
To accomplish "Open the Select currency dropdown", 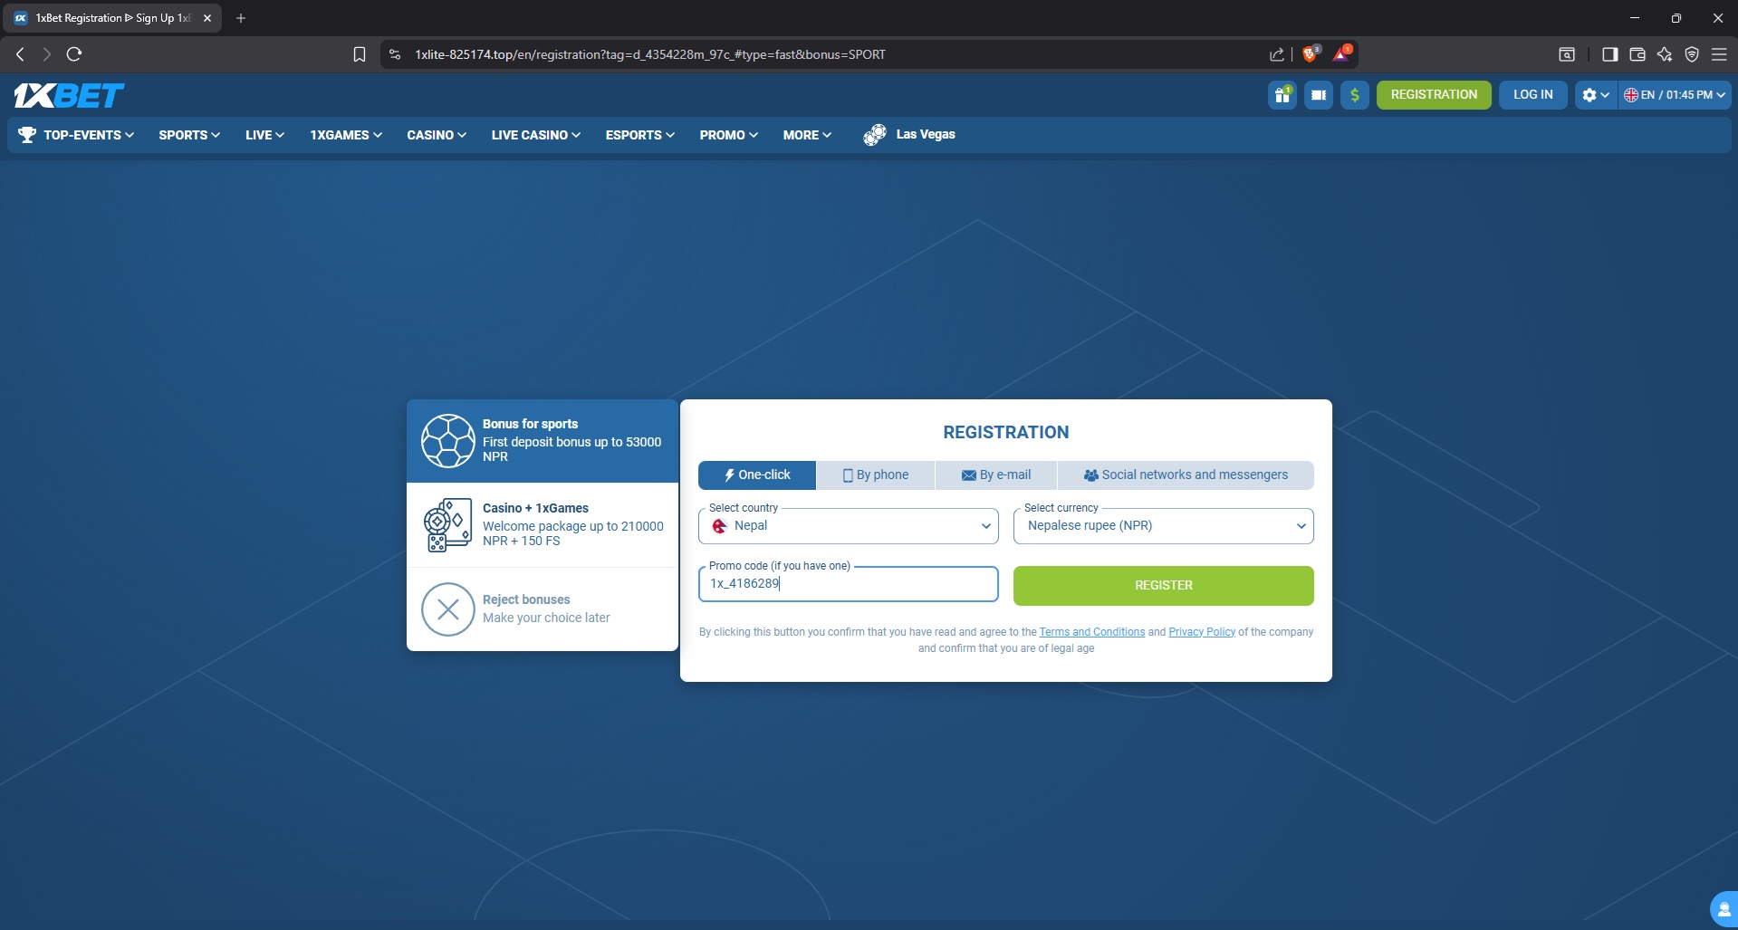I will coord(1163,526).
